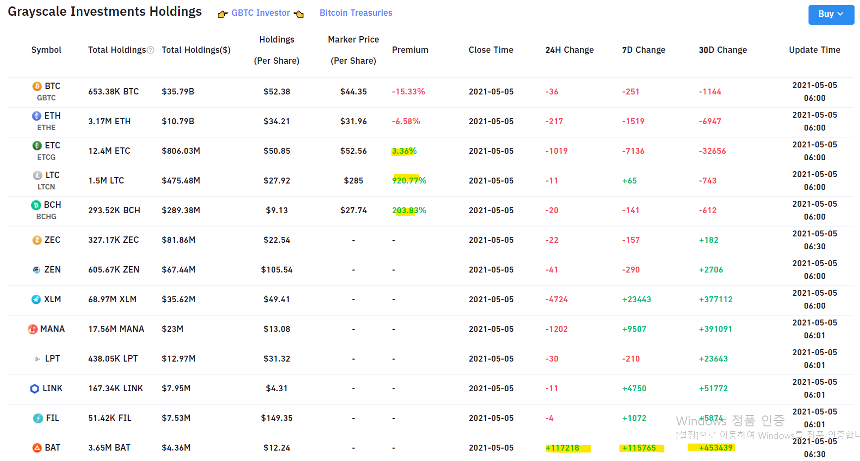The image size is (860, 461).
Task: Select the GBTC ticker under BTC
Action: pyautogui.click(x=47, y=98)
